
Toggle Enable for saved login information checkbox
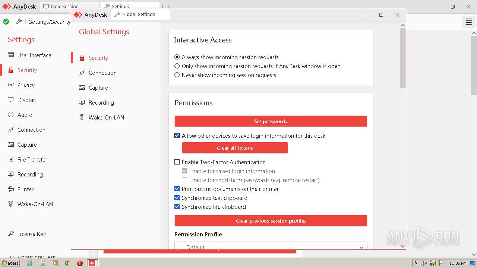(184, 171)
